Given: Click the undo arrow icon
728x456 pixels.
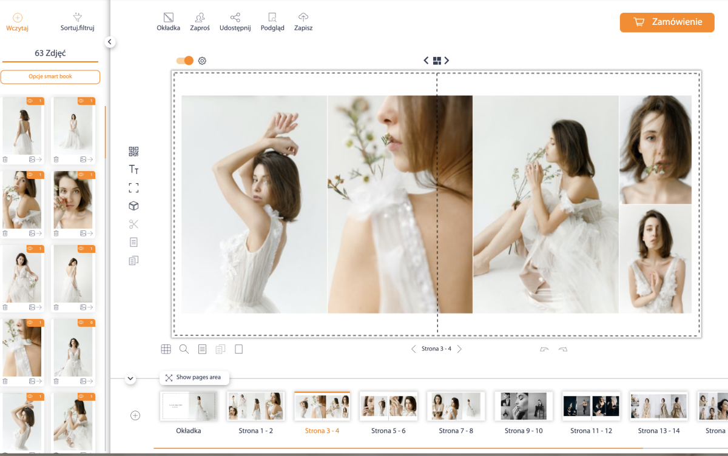Looking at the screenshot, I should [x=544, y=349].
